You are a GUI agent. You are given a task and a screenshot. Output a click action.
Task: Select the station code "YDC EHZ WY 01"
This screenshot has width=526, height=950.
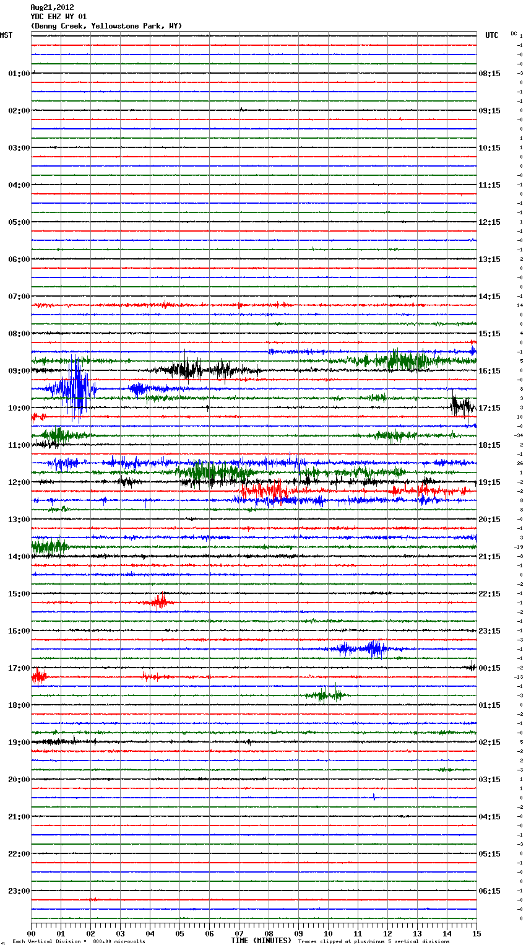(59, 17)
